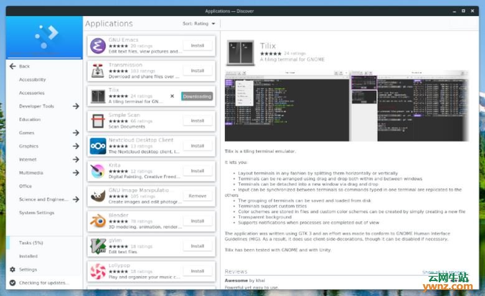
Task: Click the 24 ratings text in Tilix details
Action: (294, 53)
